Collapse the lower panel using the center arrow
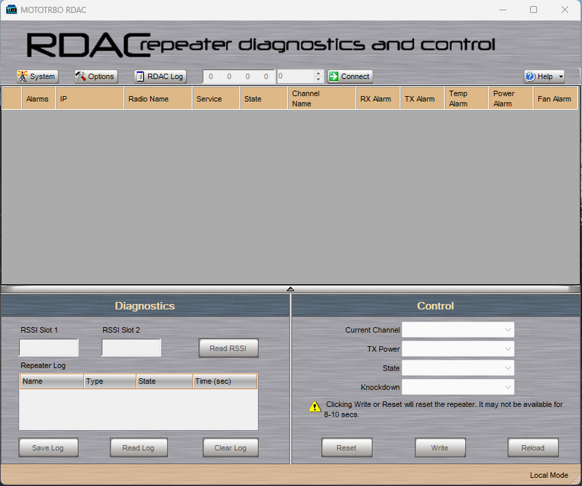Image resolution: width=582 pixels, height=486 pixels. coord(290,289)
